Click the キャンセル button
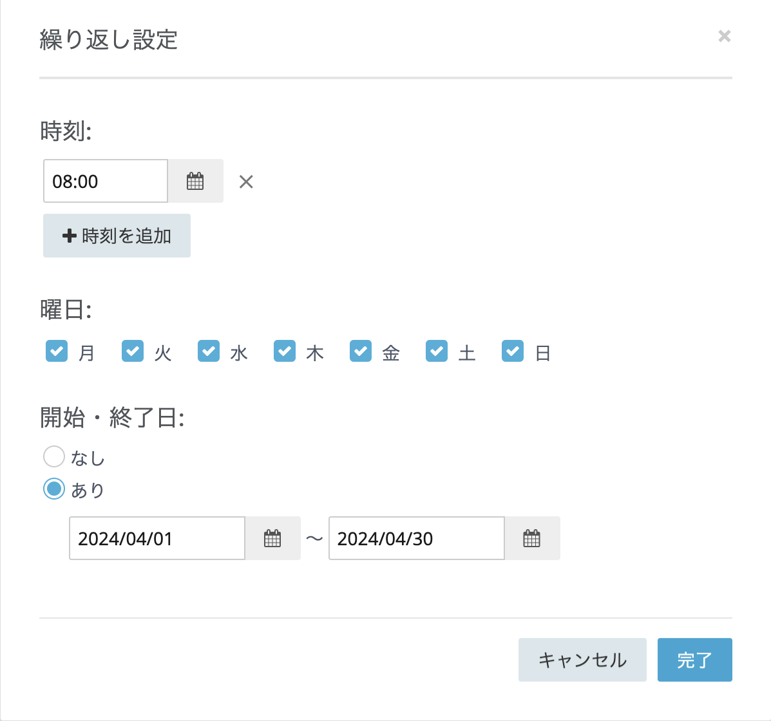771x721 pixels. click(x=582, y=659)
